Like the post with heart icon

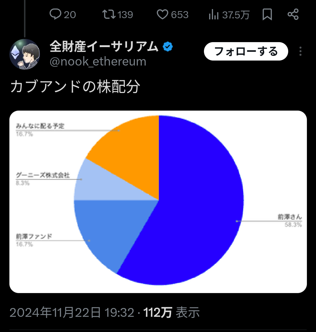pyautogui.click(x=162, y=14)
